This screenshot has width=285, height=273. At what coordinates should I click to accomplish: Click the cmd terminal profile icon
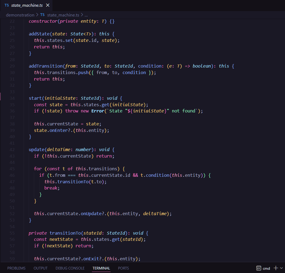pyautogui.click(x=259, y=268)
